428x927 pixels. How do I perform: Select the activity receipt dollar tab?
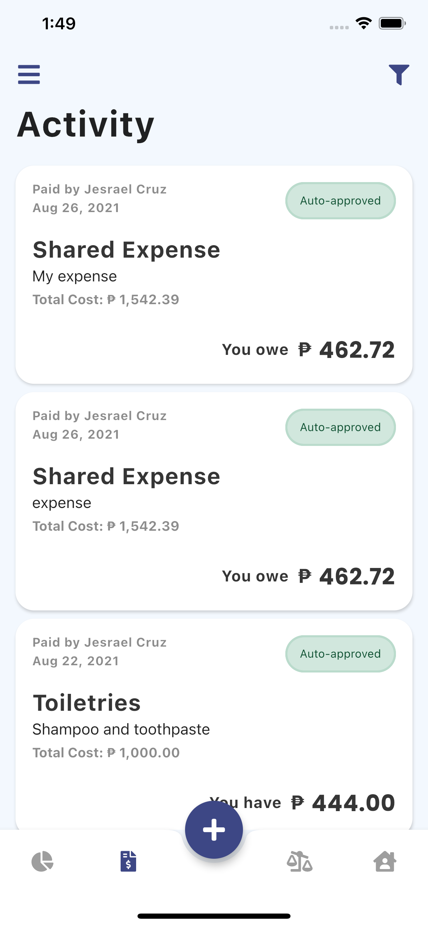(129, 861)
